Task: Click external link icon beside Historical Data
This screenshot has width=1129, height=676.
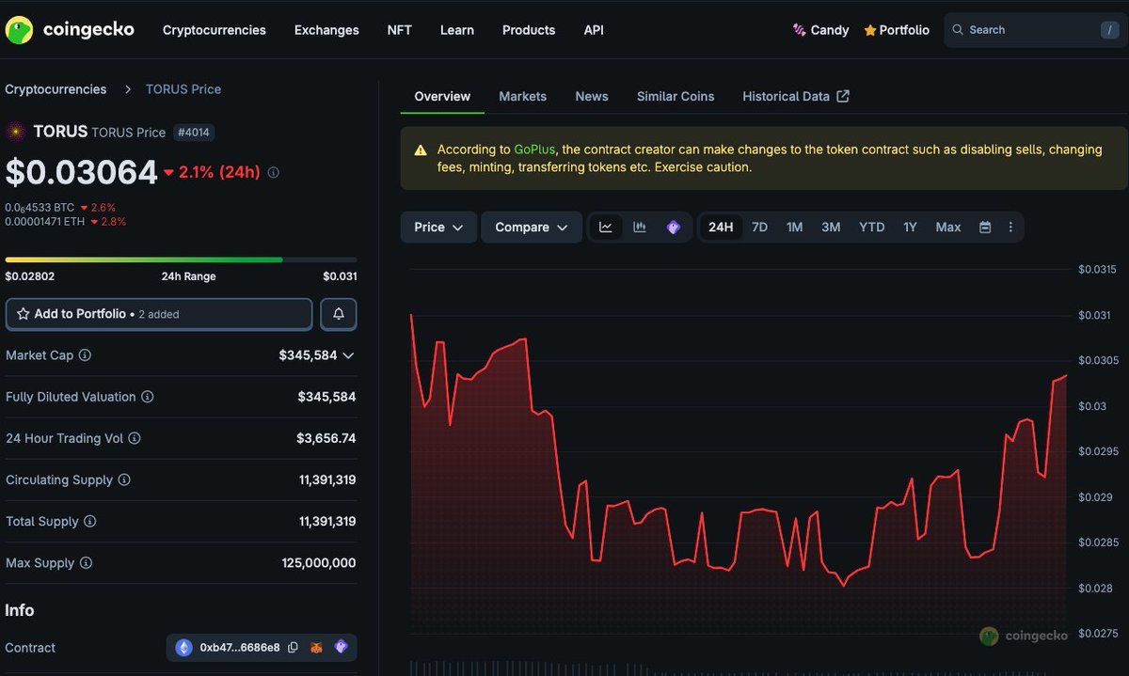Action: (843, 96)
